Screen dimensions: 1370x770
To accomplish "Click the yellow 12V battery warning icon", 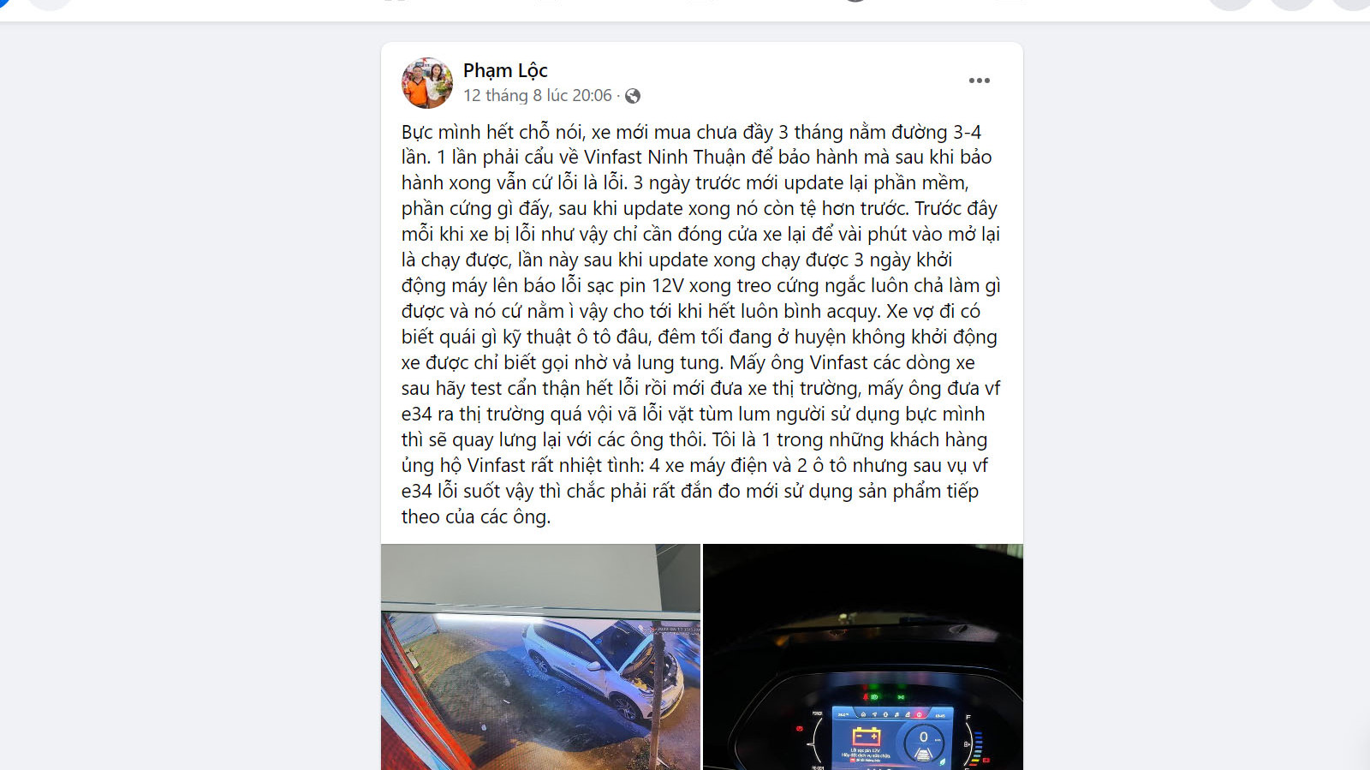I will (866, 737).
